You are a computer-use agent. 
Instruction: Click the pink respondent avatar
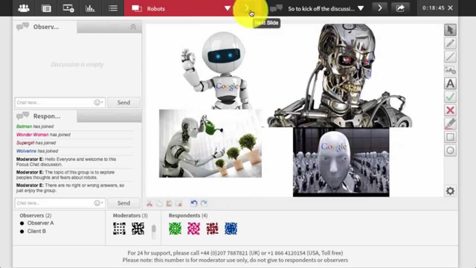point(194,229)
